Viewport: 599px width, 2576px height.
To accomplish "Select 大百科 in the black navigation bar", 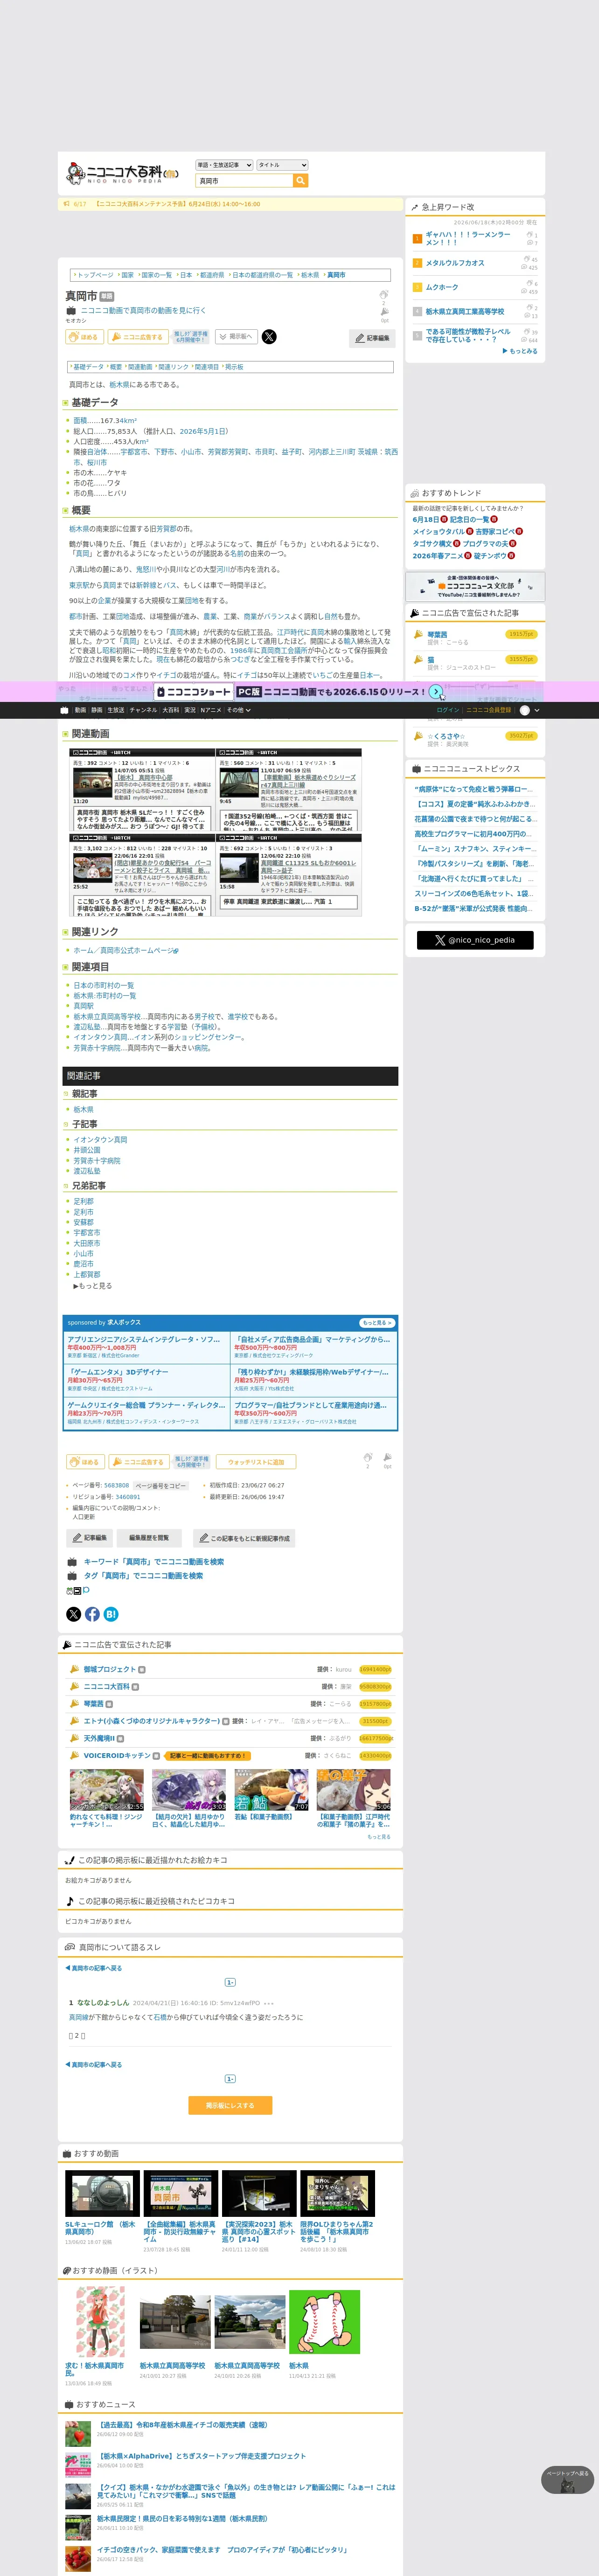I will [171, 710].
